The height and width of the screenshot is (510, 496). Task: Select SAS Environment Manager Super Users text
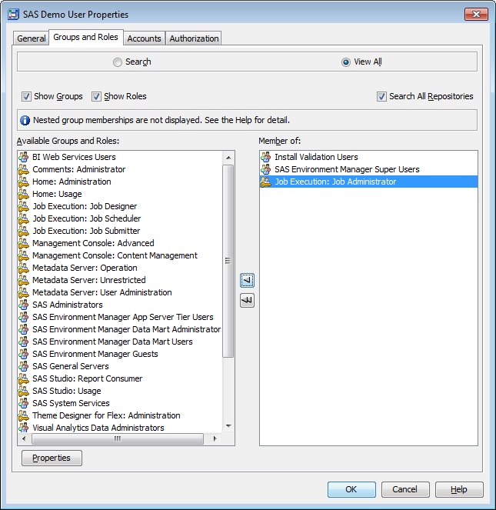tap(347, 169)
